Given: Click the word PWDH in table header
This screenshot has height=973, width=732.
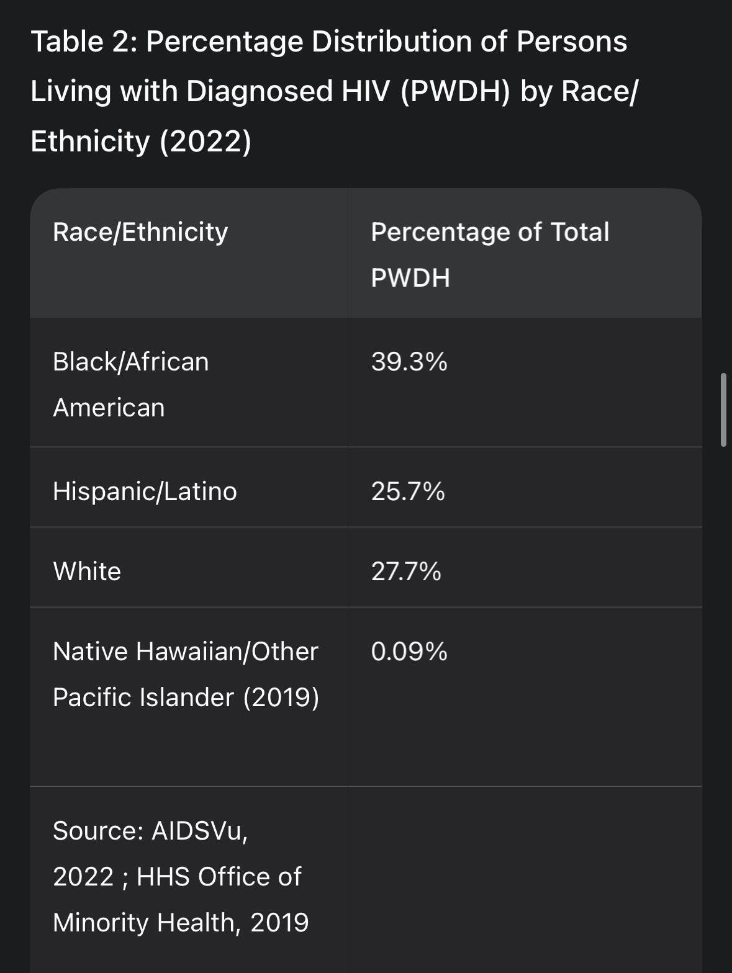Looking at the screenshot, I should pyautogui.click(x=410, y=277).
